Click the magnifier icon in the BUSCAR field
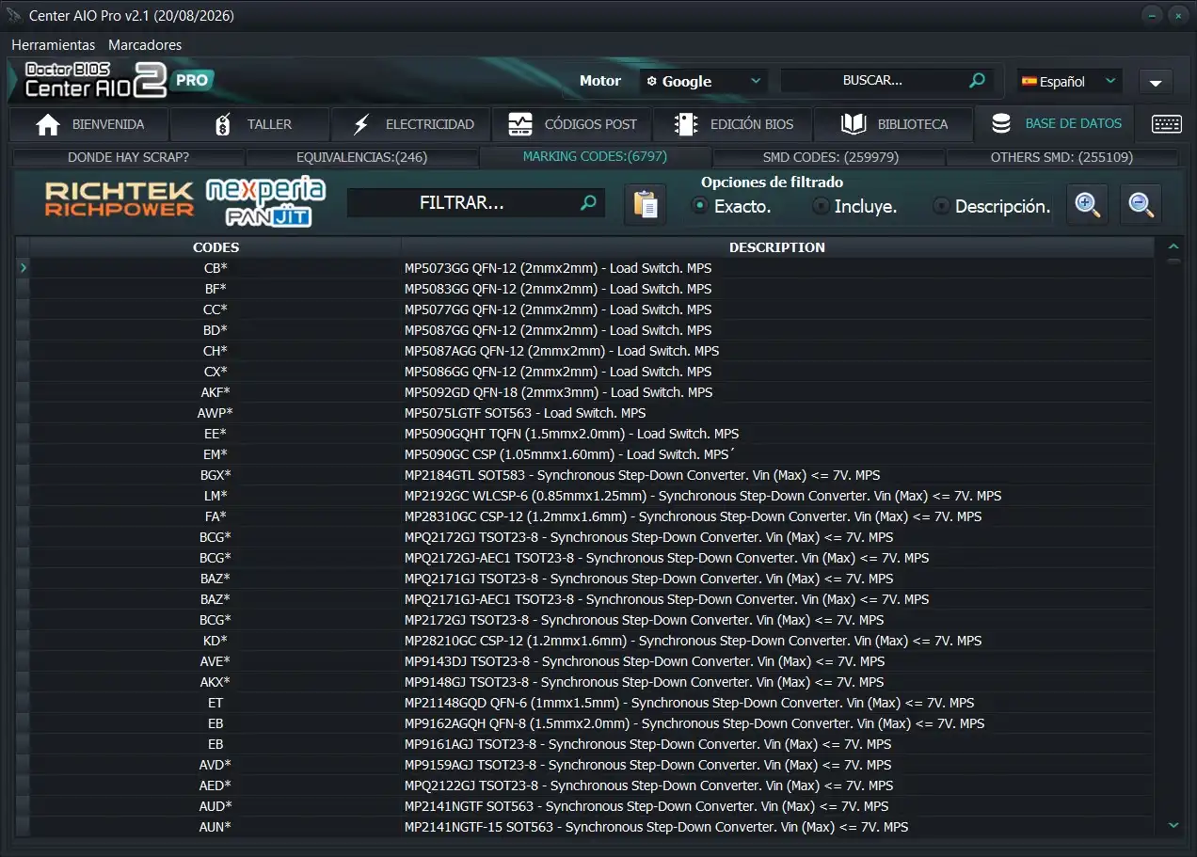The width and height of the screenshot is (1197, 857). pyautogui.click(x=978, y=81)
